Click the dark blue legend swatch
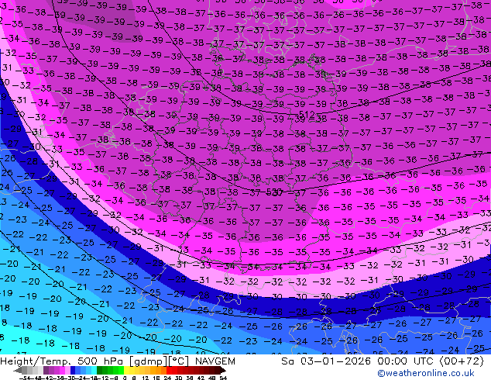This screenshot has height=380, width=491. 73,370
